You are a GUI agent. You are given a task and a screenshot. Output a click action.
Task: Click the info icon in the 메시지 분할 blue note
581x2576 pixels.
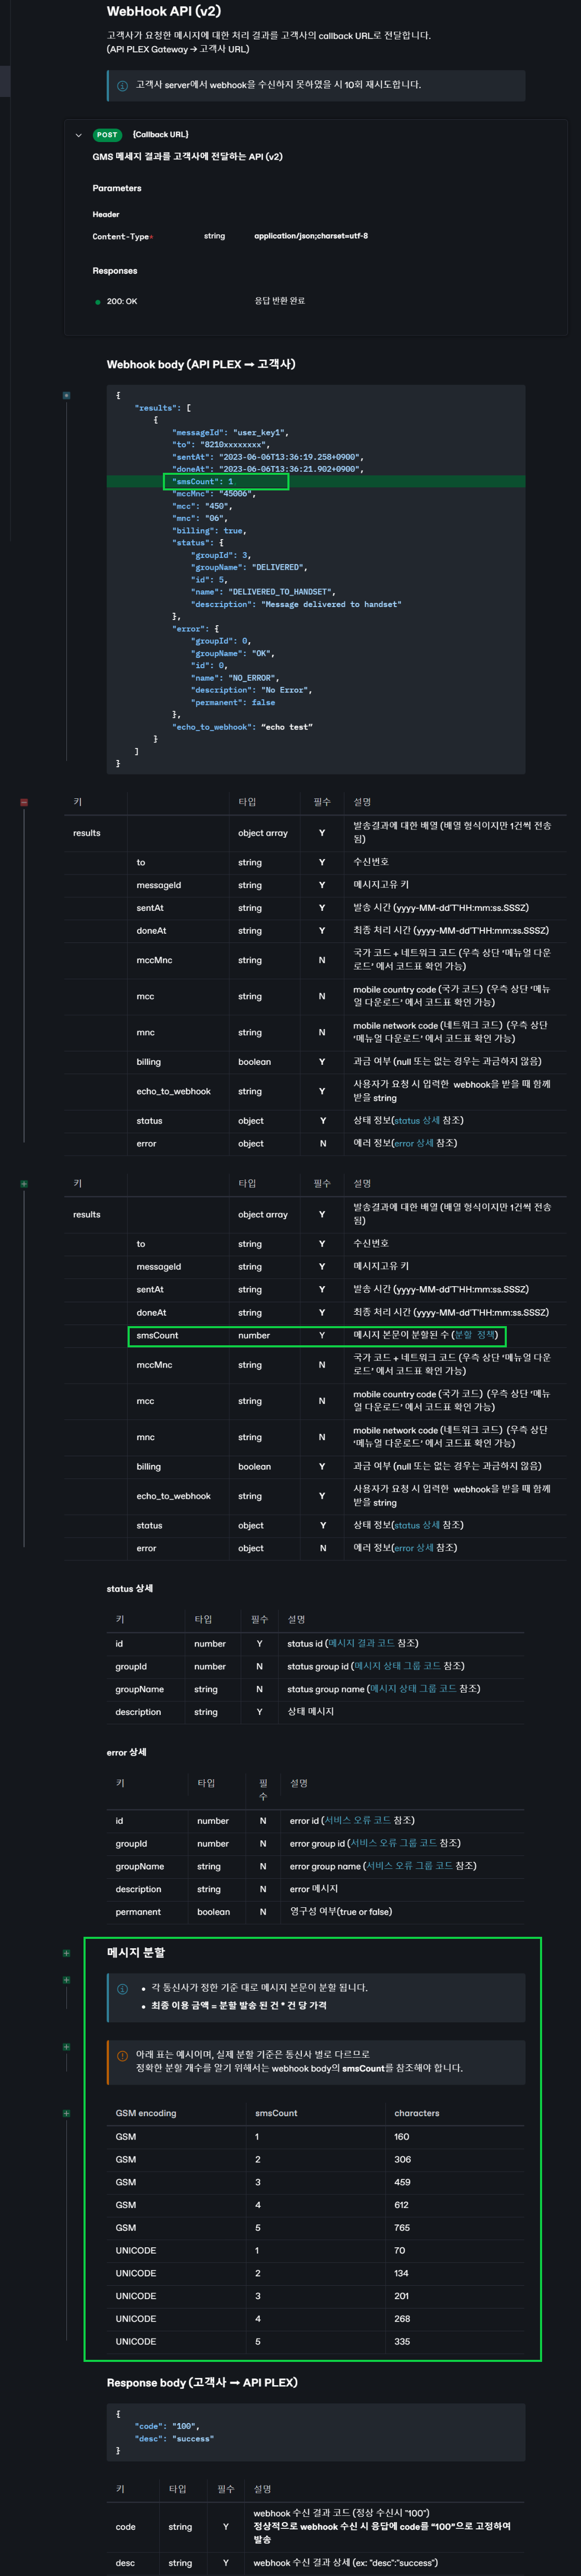click(122, 1988)
